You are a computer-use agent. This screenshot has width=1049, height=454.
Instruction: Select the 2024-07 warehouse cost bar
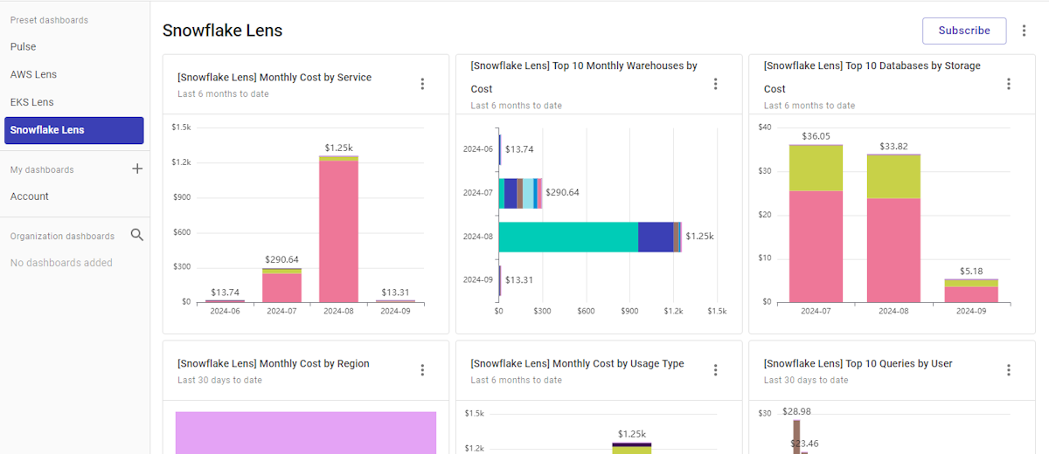coord(520,193)
